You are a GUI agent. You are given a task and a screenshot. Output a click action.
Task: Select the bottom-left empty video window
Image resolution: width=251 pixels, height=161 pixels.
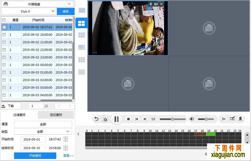click(128, 84)
